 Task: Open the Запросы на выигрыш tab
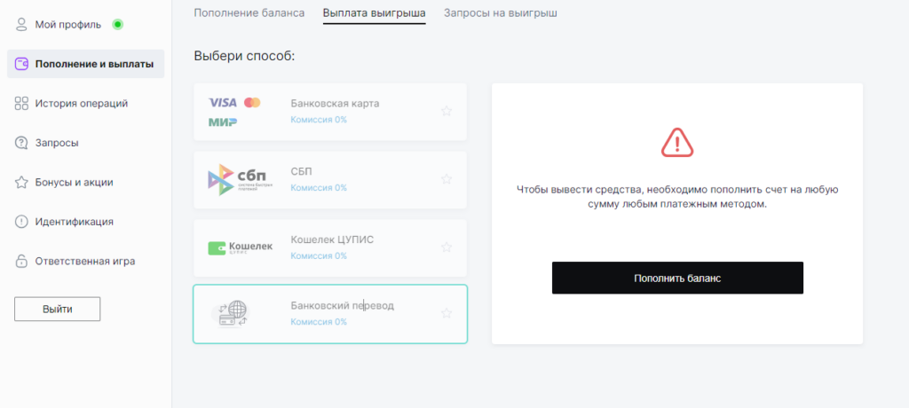501,12
